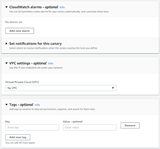Click the Value - optional field label
The height and width of the screenshot is (149, 160).
point(73,121)
